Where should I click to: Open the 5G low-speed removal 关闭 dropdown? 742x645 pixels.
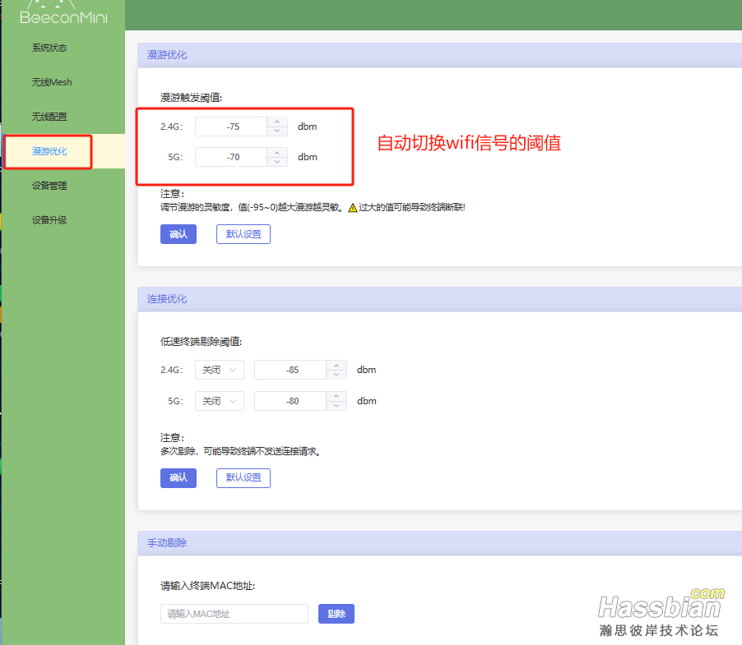pos(220,401)
